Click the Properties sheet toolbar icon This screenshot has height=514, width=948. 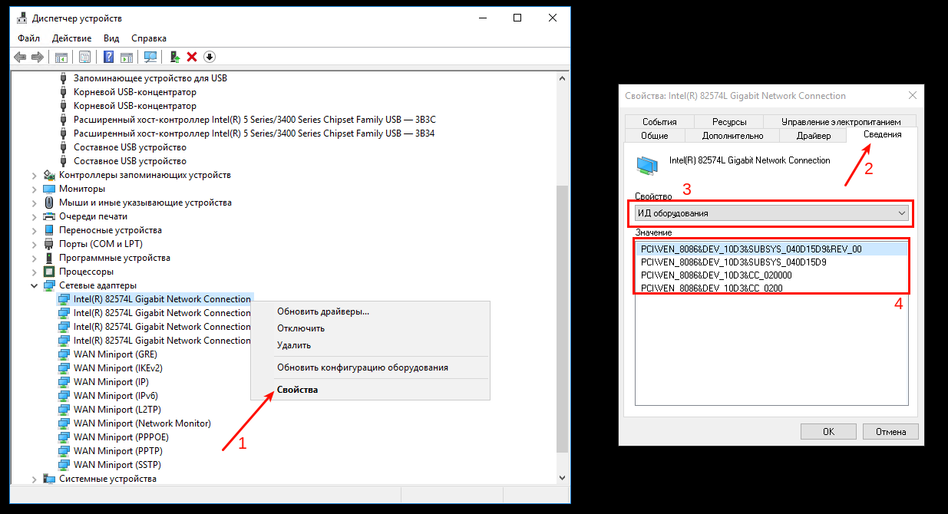84,57
